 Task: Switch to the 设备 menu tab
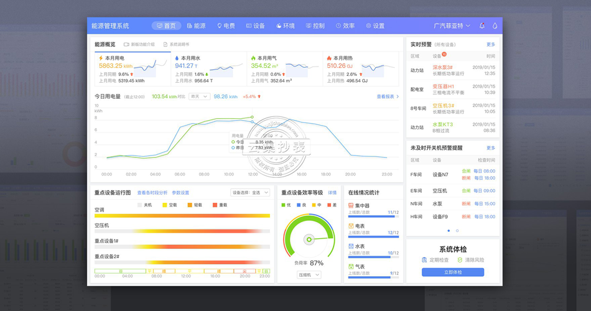tap(256, 26)
